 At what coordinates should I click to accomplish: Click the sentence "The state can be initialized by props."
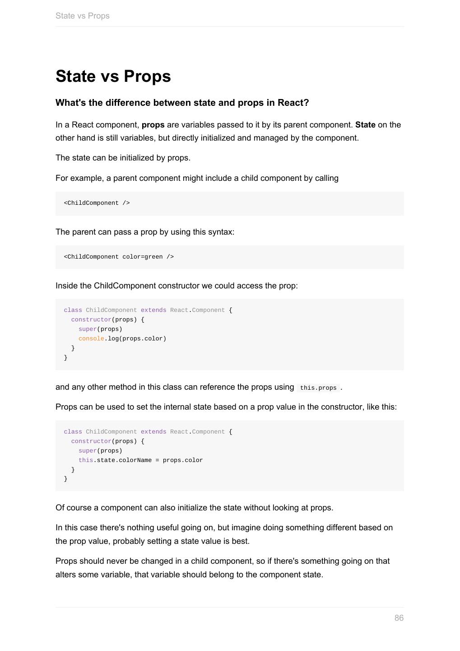[123, 158]
